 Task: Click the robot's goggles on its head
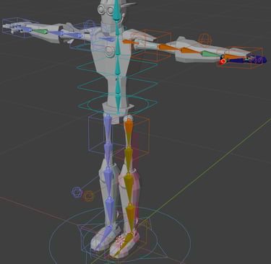pos(106,9)
